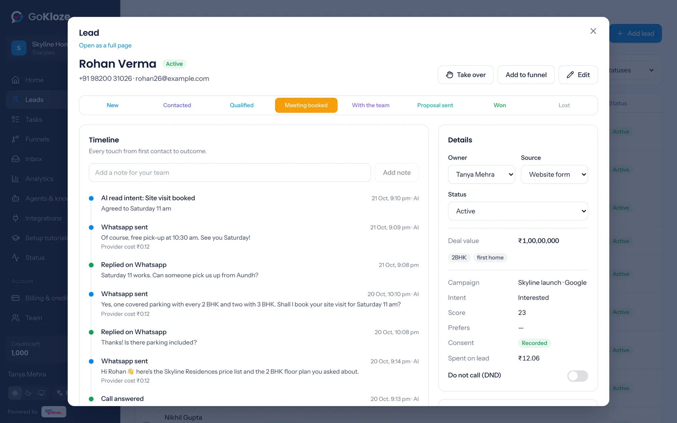Open Team via people icon
The image size is (677, 423).
16,318
